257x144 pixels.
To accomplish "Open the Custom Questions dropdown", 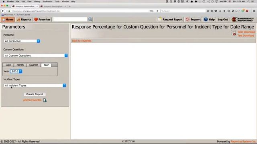I will [x=36, y=56].
